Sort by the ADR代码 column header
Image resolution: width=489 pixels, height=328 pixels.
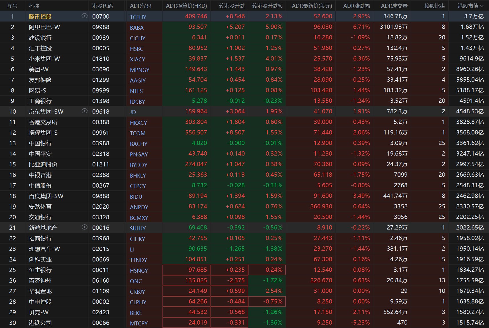141,6
